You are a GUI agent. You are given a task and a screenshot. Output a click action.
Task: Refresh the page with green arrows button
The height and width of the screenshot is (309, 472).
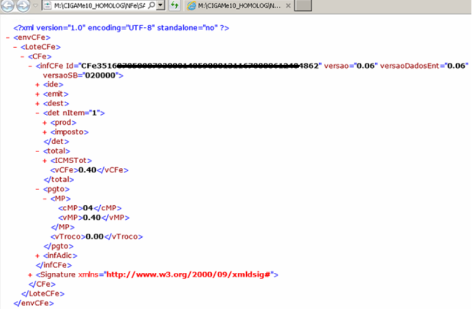pos(174,5)
